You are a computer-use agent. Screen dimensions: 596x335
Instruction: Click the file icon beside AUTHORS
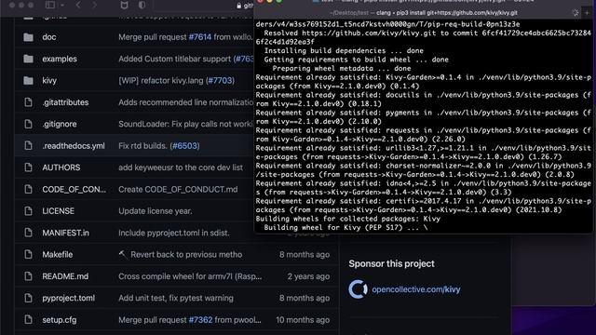point(29,167)
